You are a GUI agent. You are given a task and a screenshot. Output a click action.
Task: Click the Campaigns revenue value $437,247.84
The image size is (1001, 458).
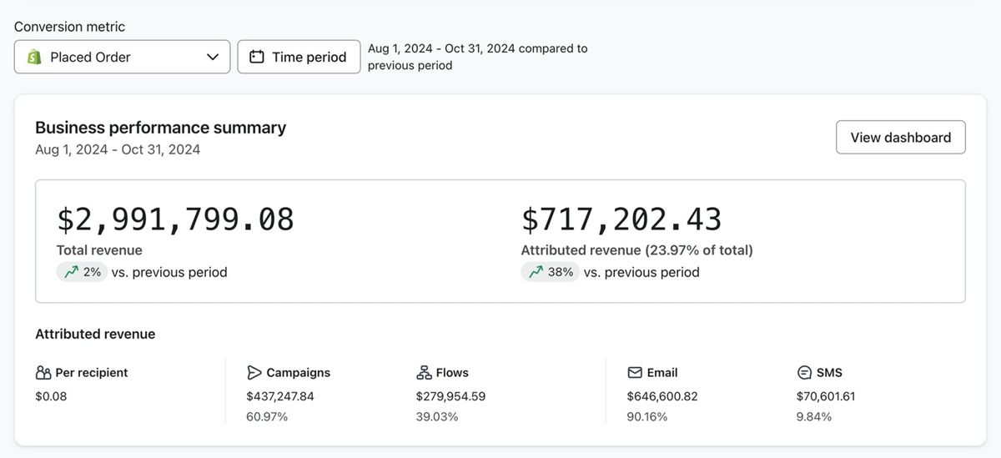(280, 397)
